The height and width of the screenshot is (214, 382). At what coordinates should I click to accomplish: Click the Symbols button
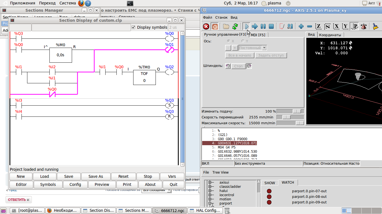tap(48, 184)
